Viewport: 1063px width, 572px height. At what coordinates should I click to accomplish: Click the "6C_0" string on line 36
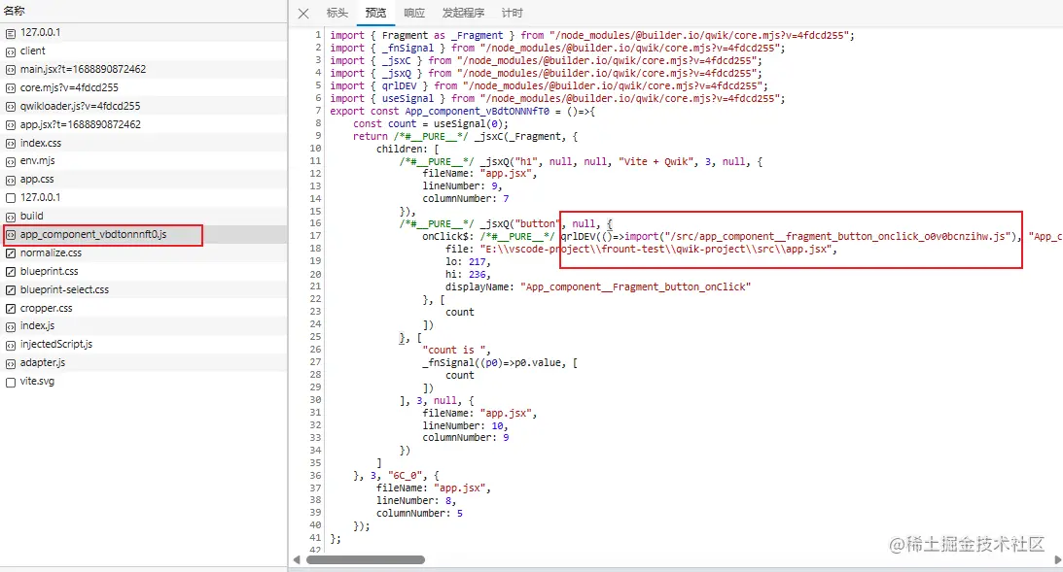click(x=407, y=476)
